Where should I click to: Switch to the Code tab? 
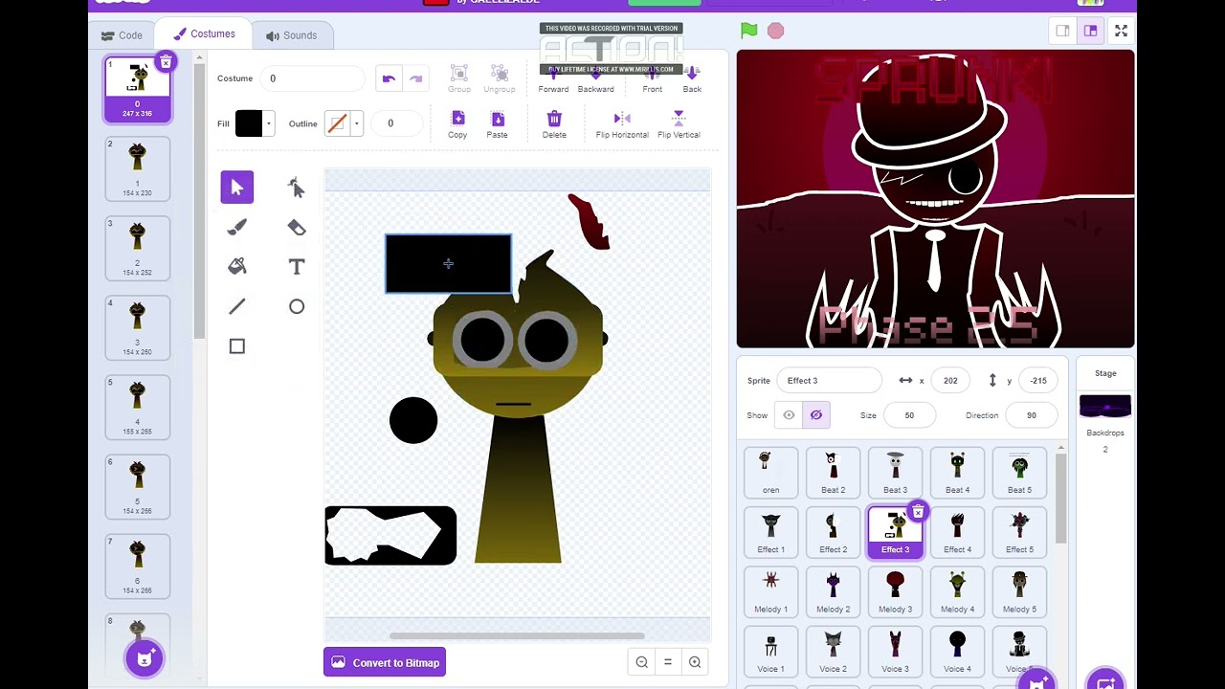click(x=122, y=35)
